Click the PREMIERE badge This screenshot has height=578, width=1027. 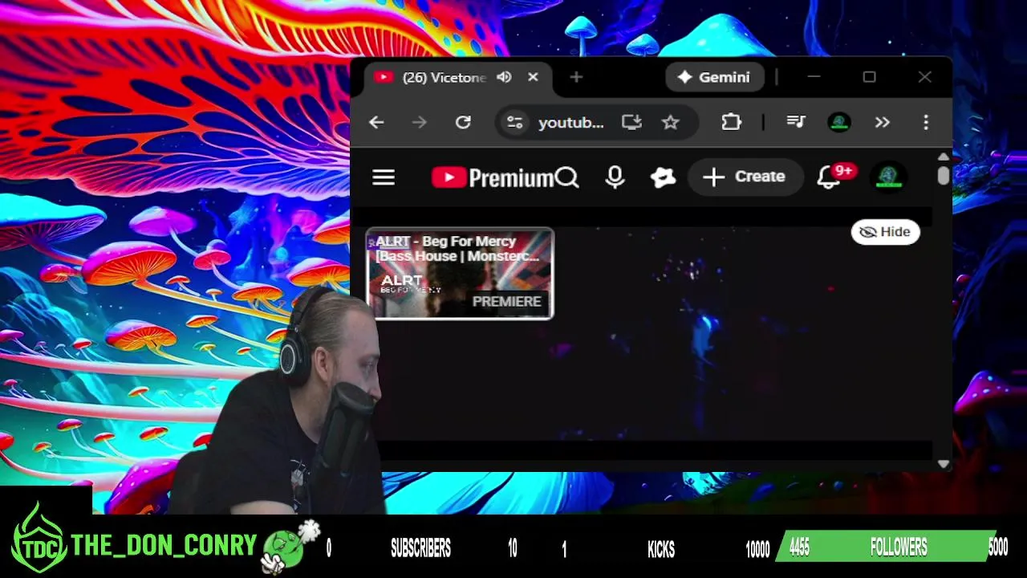pos(506,302)
